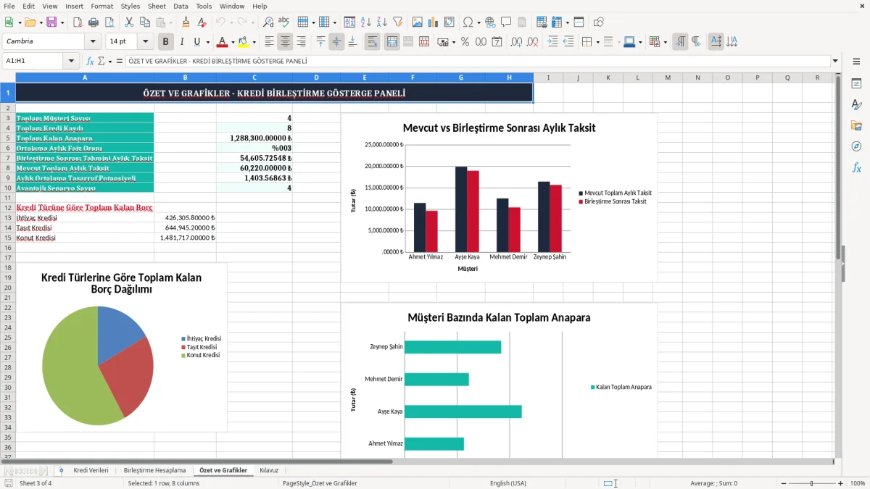This screenshot has height=489, width=870.
Task: Click the Sort toolbar icon
Action: pyautogui.click(x=349, y=22)
